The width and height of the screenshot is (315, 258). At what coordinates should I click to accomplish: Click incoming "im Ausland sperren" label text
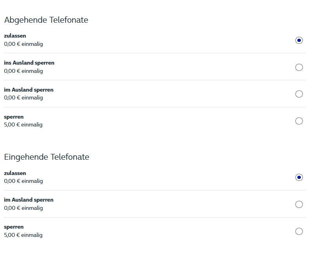pyautogui.click(x=29, y=200)
